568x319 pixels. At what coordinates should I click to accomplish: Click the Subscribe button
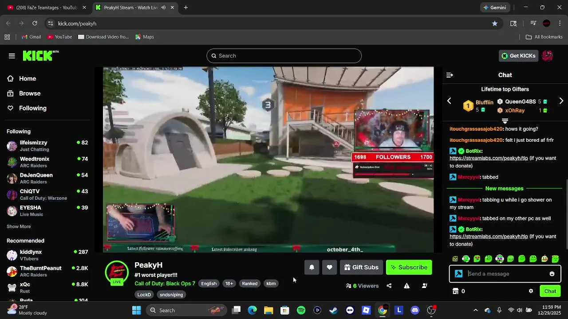tap(409, 267)
